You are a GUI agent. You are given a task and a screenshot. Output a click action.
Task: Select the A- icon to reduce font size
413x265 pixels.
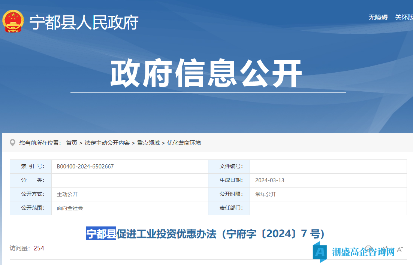point(400,249)
